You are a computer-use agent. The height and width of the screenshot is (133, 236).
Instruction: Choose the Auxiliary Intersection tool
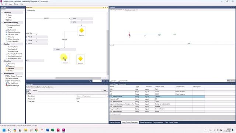(x=15, y=56)
